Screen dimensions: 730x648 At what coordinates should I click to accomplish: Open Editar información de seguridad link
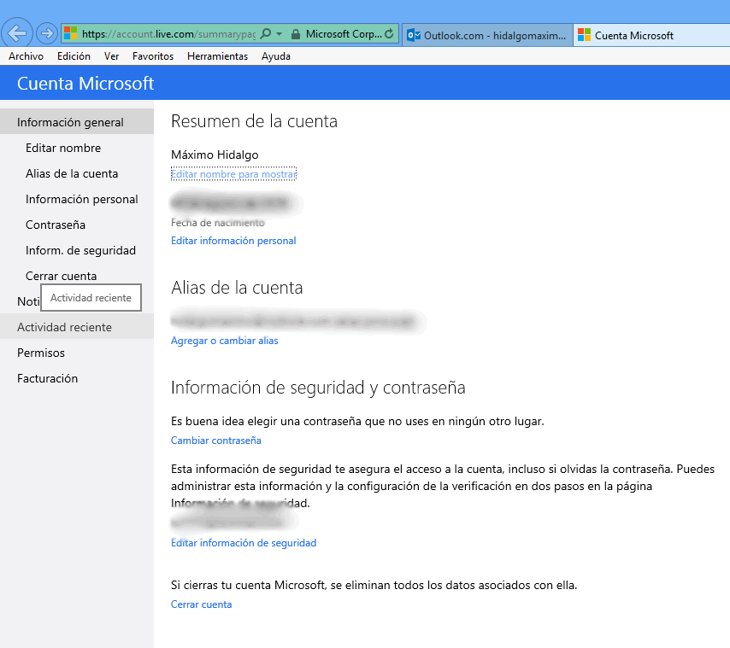point(244,543)
